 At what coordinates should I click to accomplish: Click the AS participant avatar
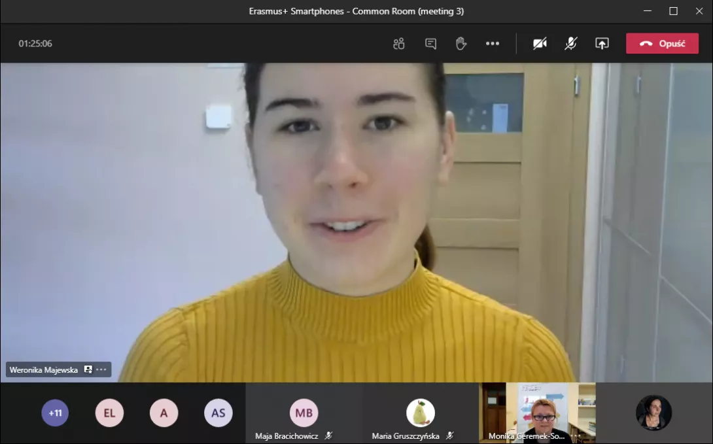[218, 413]
